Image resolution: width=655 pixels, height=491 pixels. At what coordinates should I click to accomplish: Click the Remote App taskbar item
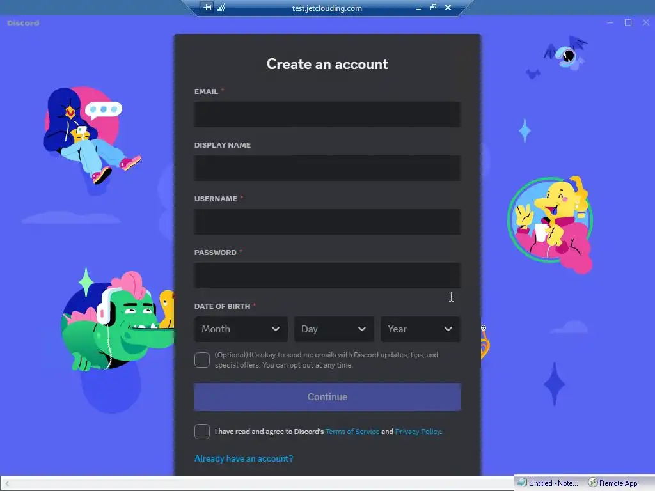pyautogui.click(x=613, y=483)
